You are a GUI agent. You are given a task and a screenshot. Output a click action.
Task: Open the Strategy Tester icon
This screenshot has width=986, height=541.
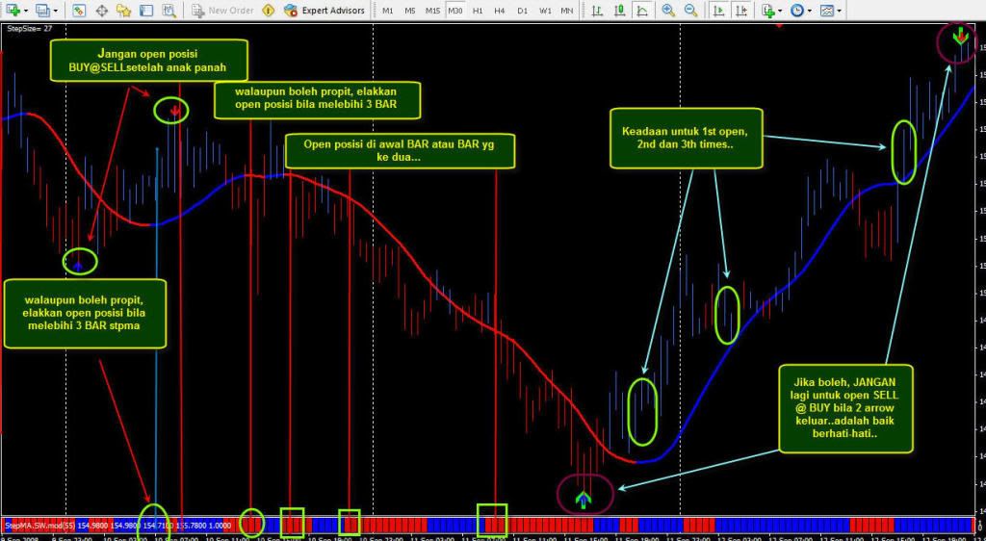(x=169, y=10)
